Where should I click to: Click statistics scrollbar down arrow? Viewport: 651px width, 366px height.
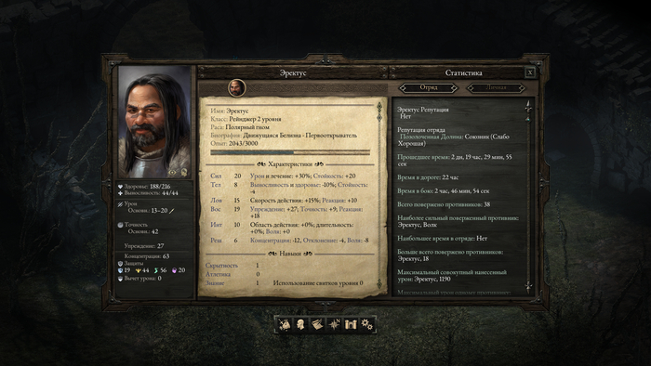[528, 287]
